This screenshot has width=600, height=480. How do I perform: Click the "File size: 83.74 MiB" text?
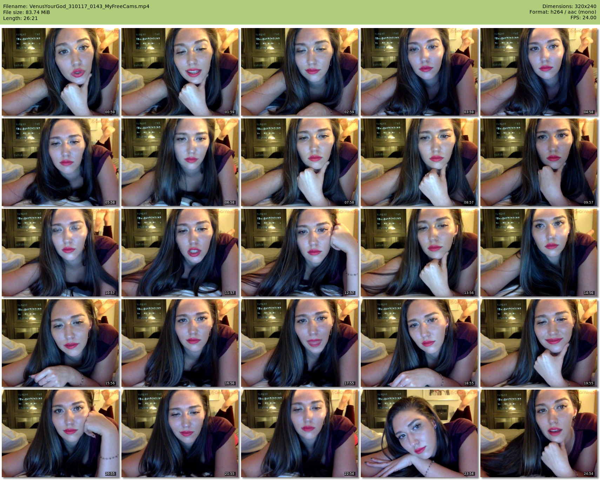27,12
